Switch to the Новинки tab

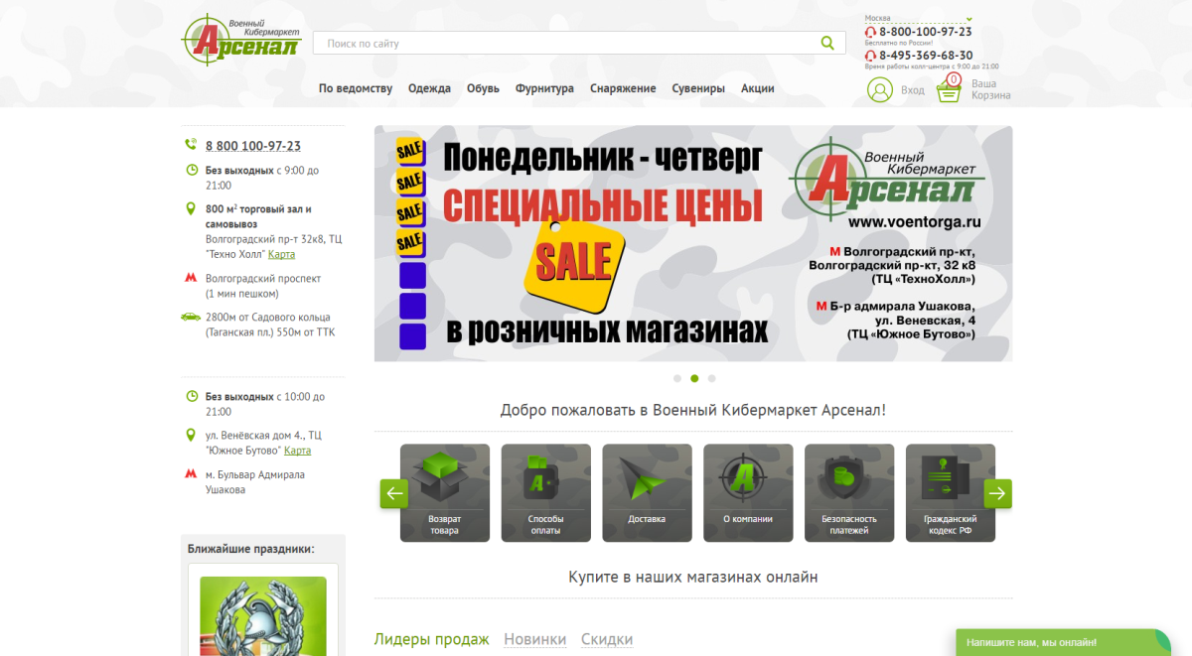534,639
